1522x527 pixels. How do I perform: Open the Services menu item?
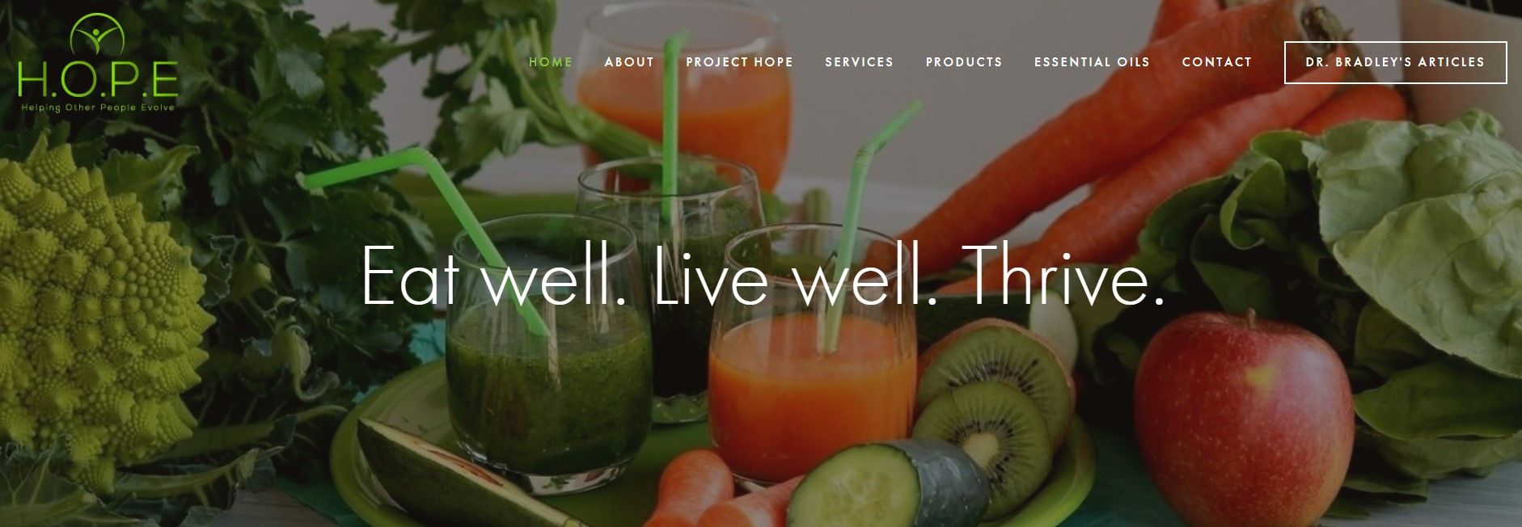(x=859, y=62)
